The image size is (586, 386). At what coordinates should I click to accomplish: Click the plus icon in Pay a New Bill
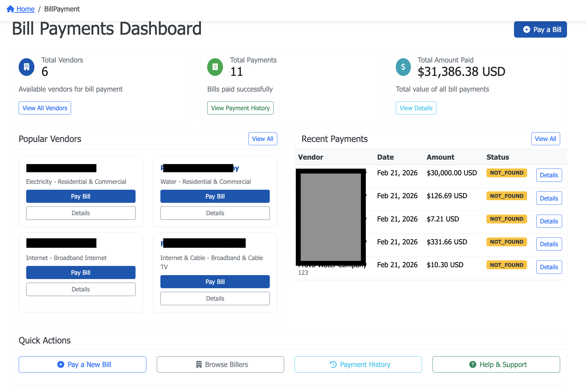(x=61, y=364)
